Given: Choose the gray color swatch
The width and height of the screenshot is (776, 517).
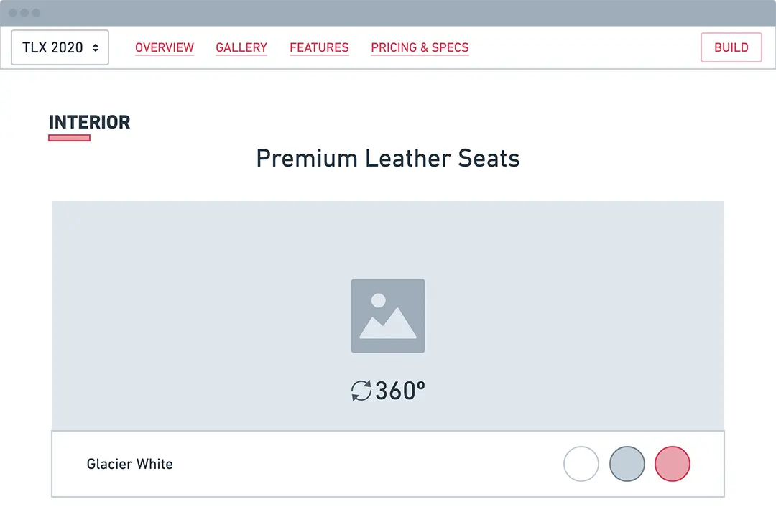Looking at the screenshot, I should [x=627, y=464].
